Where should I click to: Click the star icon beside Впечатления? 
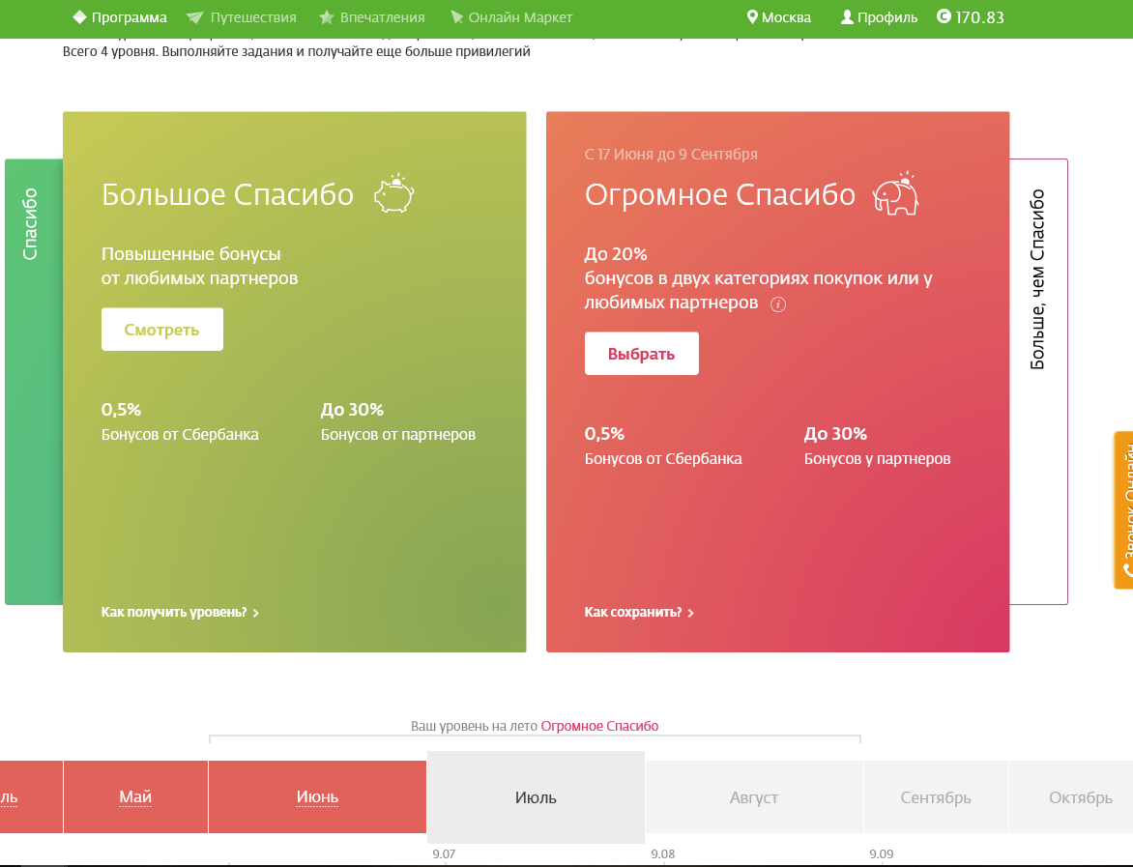tap(327, 17)
